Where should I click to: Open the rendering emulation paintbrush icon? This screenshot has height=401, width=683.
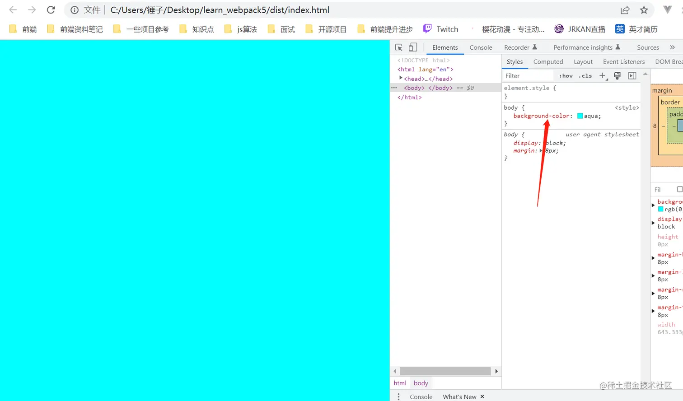coord(617,76)
